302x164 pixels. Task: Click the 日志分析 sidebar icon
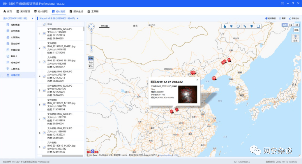point(8,44)
